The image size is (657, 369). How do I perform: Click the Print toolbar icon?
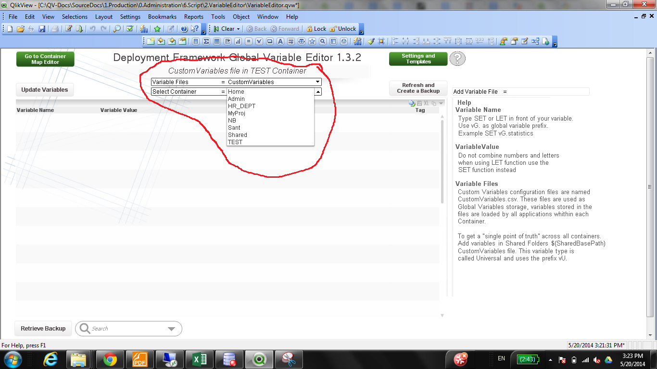click(55, 29)
